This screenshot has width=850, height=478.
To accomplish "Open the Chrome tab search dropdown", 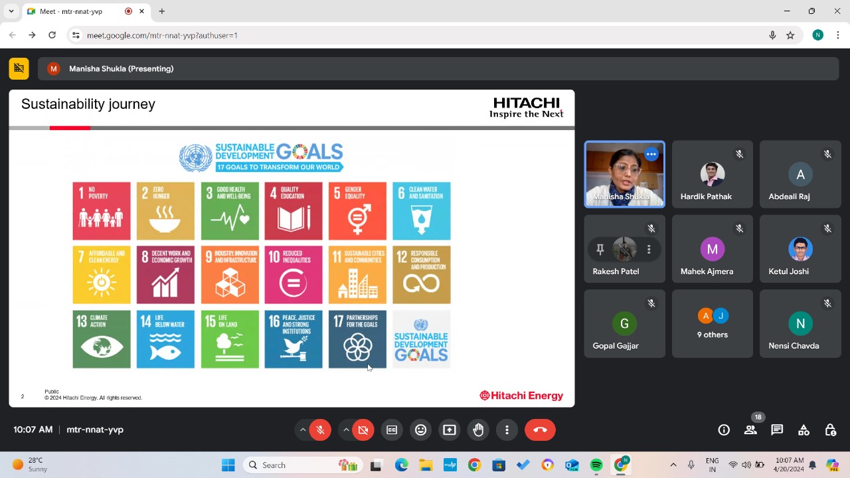I will coord(11,11).
